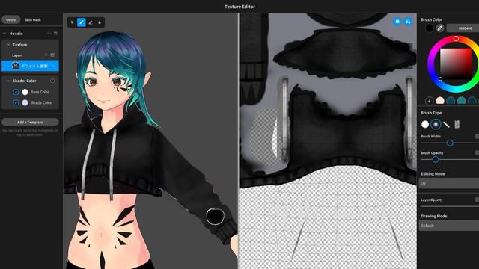The width and height of the screenshot is (479, 269).
Task: Click the Add a Template button
Action: 30,122
